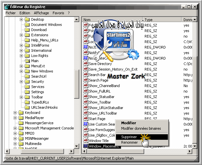
Task: Click the Type column header
Action: point(162,20)
